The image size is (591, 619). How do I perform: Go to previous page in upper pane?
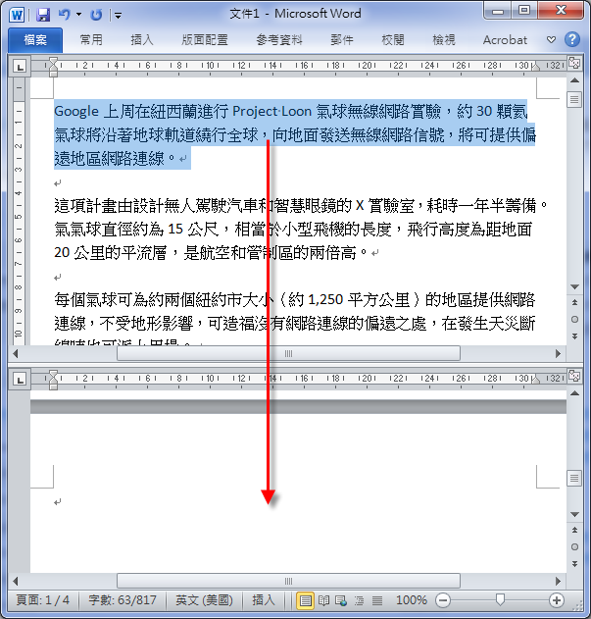pyautogui.click(x=574, y=302)
